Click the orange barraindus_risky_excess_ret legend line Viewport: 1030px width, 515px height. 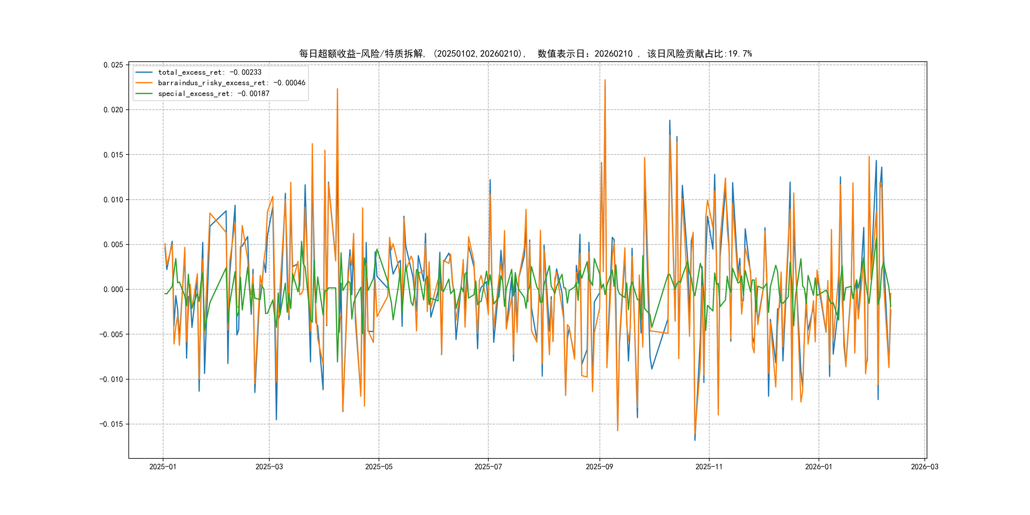coord(144,83)
